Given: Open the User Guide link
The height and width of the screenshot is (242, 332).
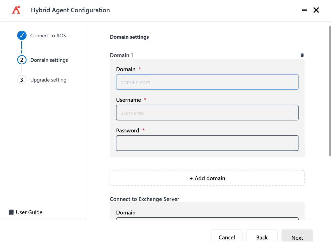Looking at the screenshot, I should click(x=29, y=212).
